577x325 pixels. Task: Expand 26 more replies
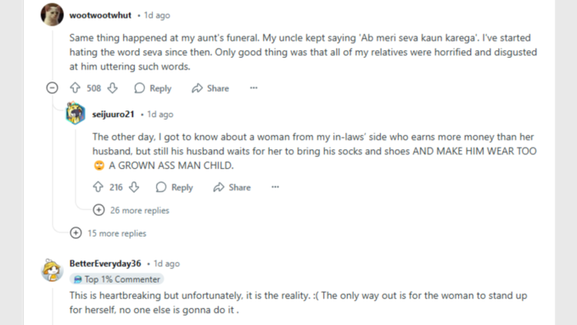point(131,210)
